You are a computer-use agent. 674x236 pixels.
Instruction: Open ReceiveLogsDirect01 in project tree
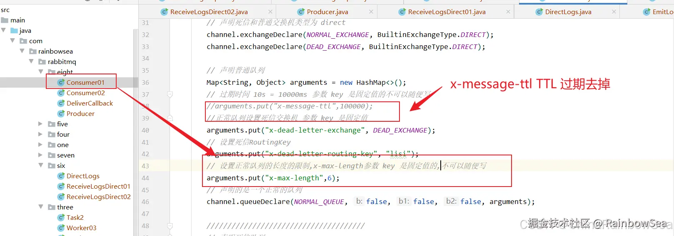98,186
